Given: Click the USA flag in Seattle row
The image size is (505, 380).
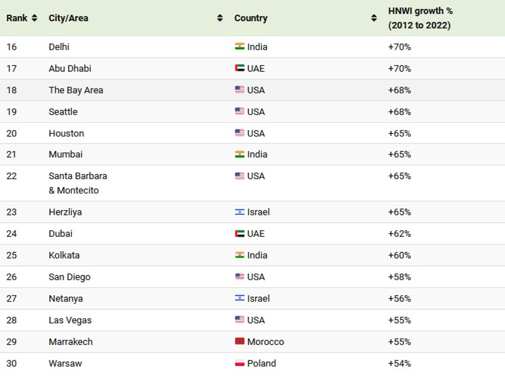Looking at the screenshot, I should (x=239, y=112).
